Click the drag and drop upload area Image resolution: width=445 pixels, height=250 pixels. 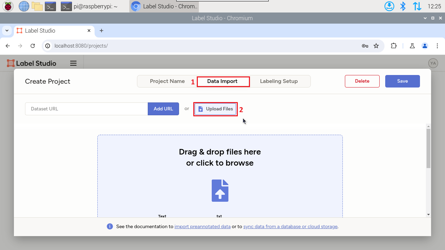pos(220,176)
